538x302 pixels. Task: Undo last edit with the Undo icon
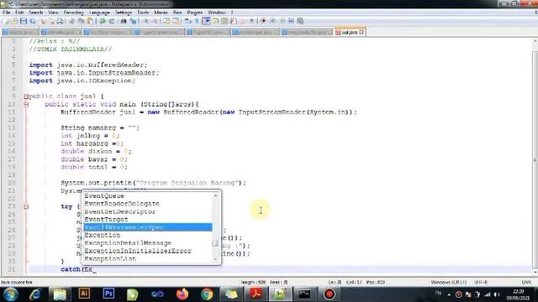pos(103,21)
